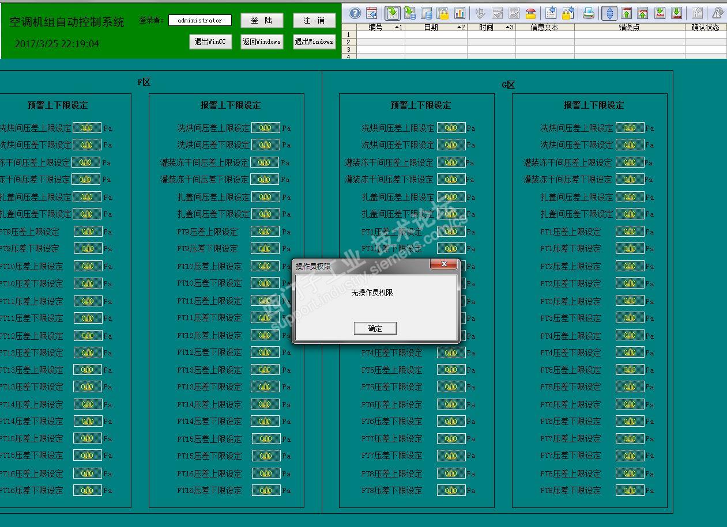Edit G区 报警 灌装冻干间压差上限设定 value
Screen dimensions: 727x527
pos(630,162)
